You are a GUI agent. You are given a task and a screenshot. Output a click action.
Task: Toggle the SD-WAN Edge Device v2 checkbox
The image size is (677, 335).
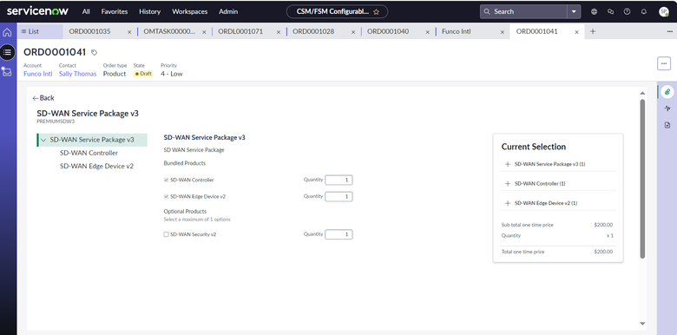pos(166,196)
